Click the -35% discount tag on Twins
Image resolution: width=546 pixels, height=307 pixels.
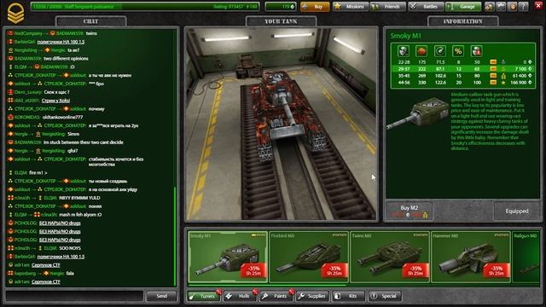tap(415, 270)
